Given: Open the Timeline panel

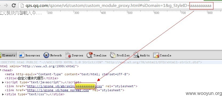Looking at the screenshot, I should click(x=96, y=55).
